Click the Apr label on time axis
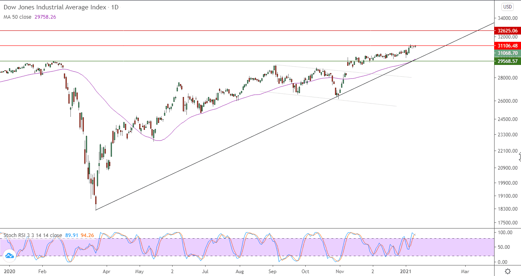The width and height of the screenshot is (521, 276). pos(106,271)
